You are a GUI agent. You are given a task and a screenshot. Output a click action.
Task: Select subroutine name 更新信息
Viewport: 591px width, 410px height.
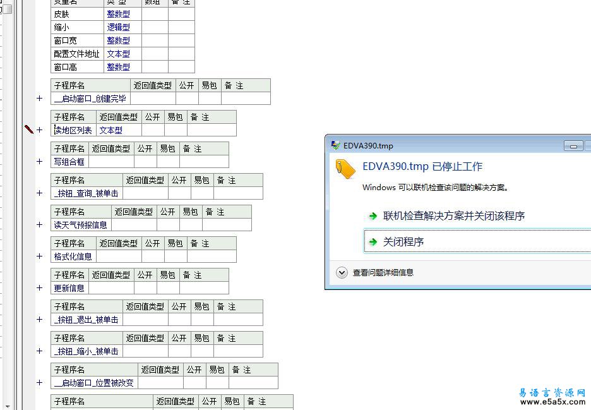click(69, 288)
